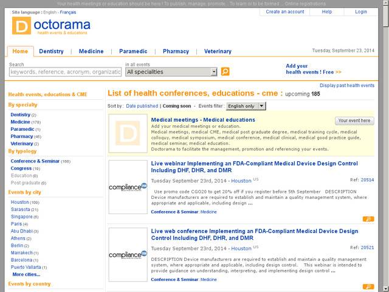Click the Doctorama logo
Screen dimensions: 389x292
pos(51,26)
